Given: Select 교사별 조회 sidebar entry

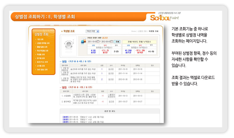Looking at the screenshot, I should (41, 66).
